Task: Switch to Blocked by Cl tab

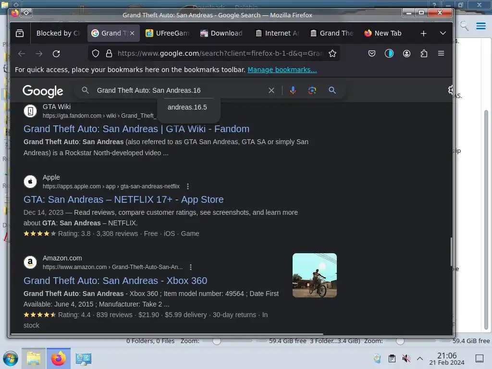Action: [58, 33]
